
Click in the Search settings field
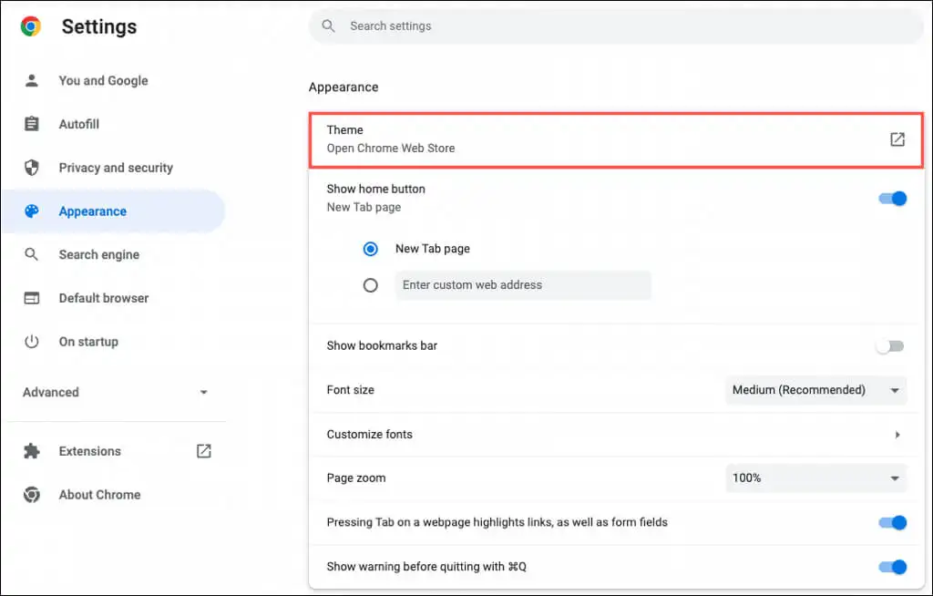617,26
